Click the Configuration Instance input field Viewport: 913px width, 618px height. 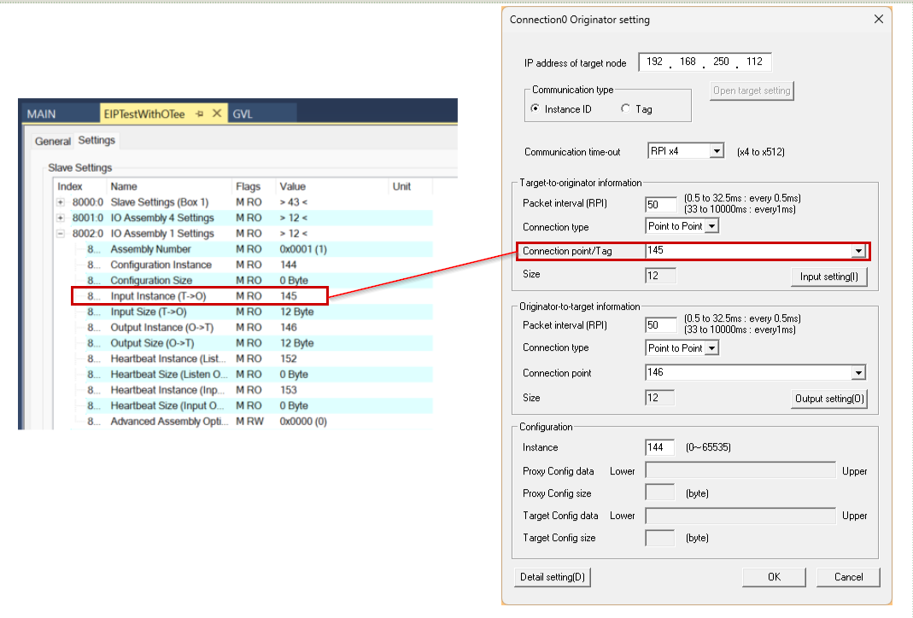point(660,447)
